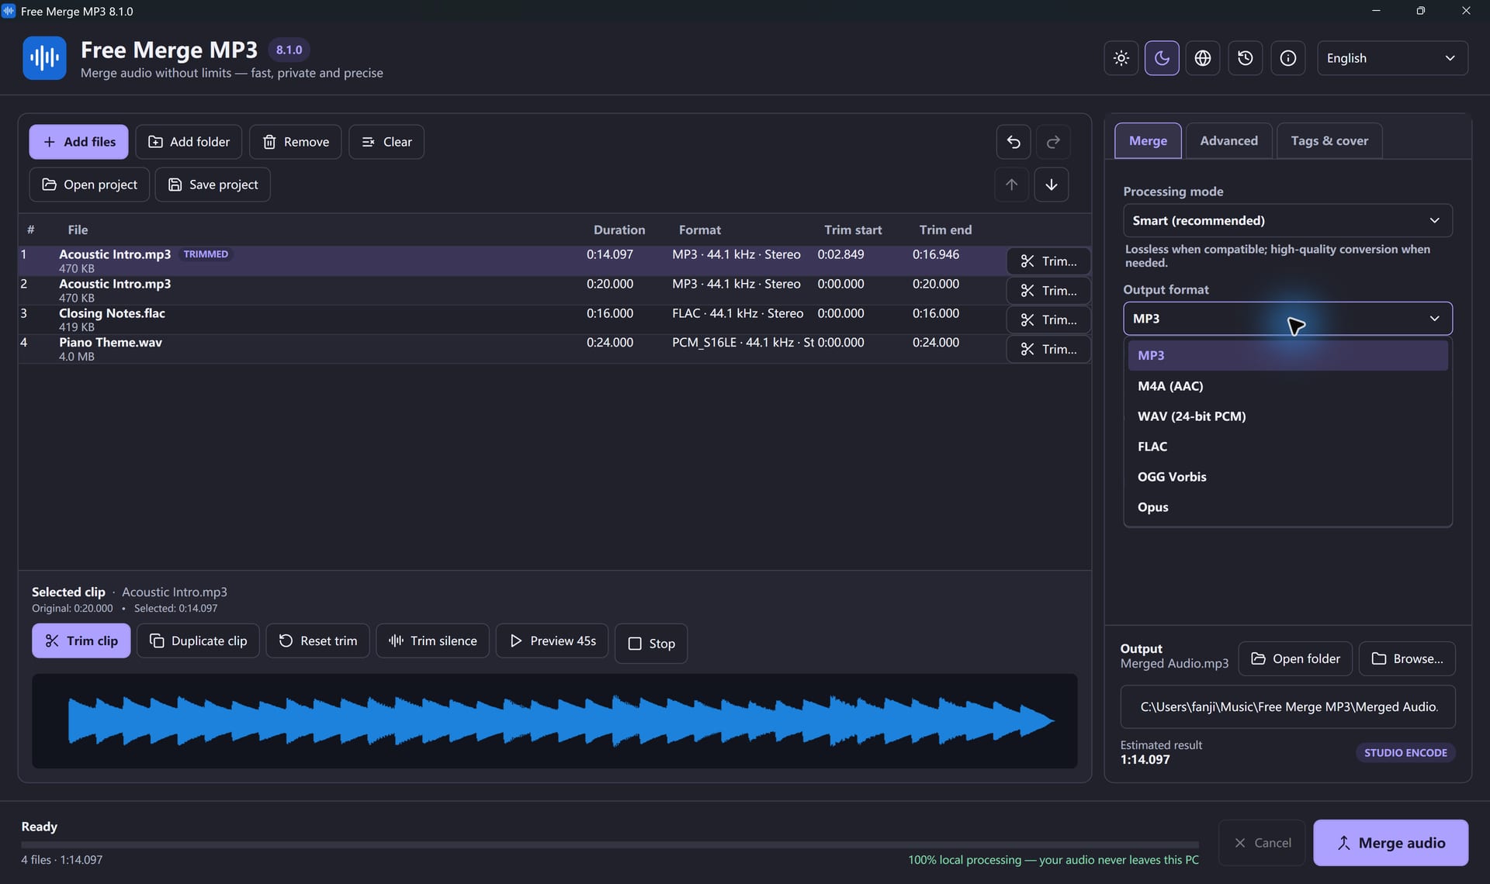Switch to light theme sun icon
The image size is (1490, 884).
[x=1121, y=58]
